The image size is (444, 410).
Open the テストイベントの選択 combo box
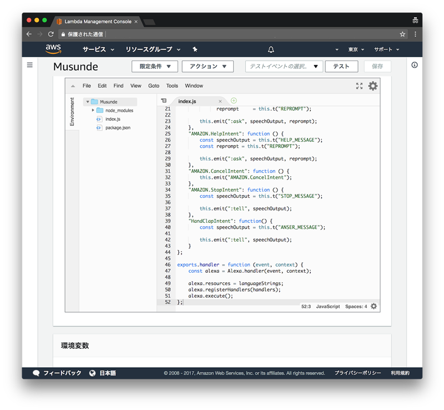tap(284, 66)
